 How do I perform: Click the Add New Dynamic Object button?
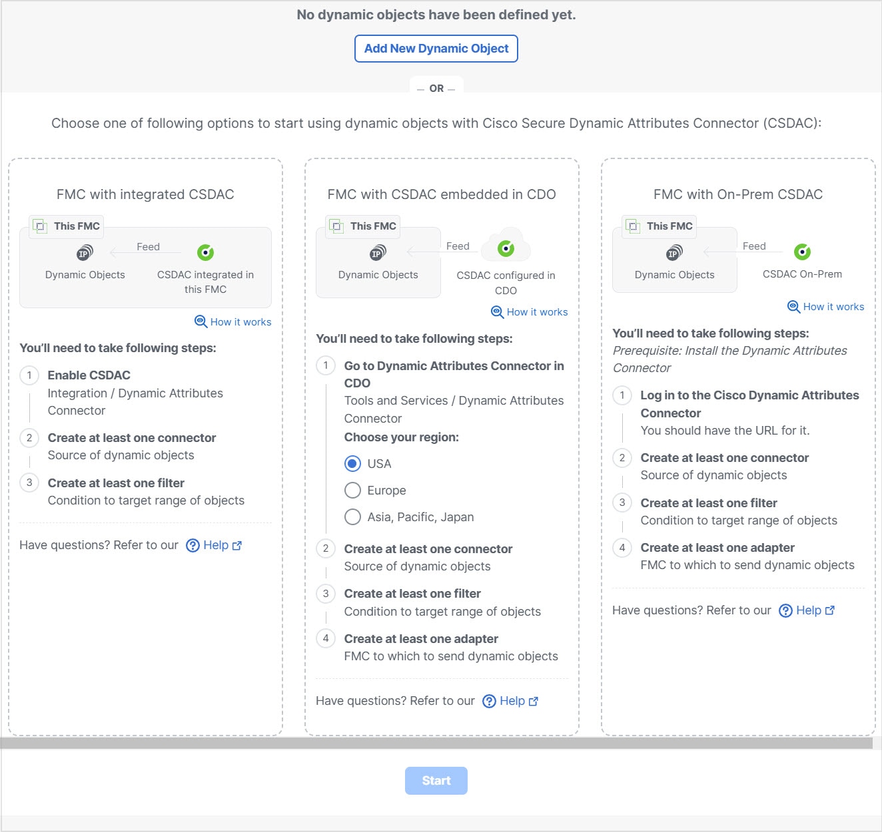(436, 48)
